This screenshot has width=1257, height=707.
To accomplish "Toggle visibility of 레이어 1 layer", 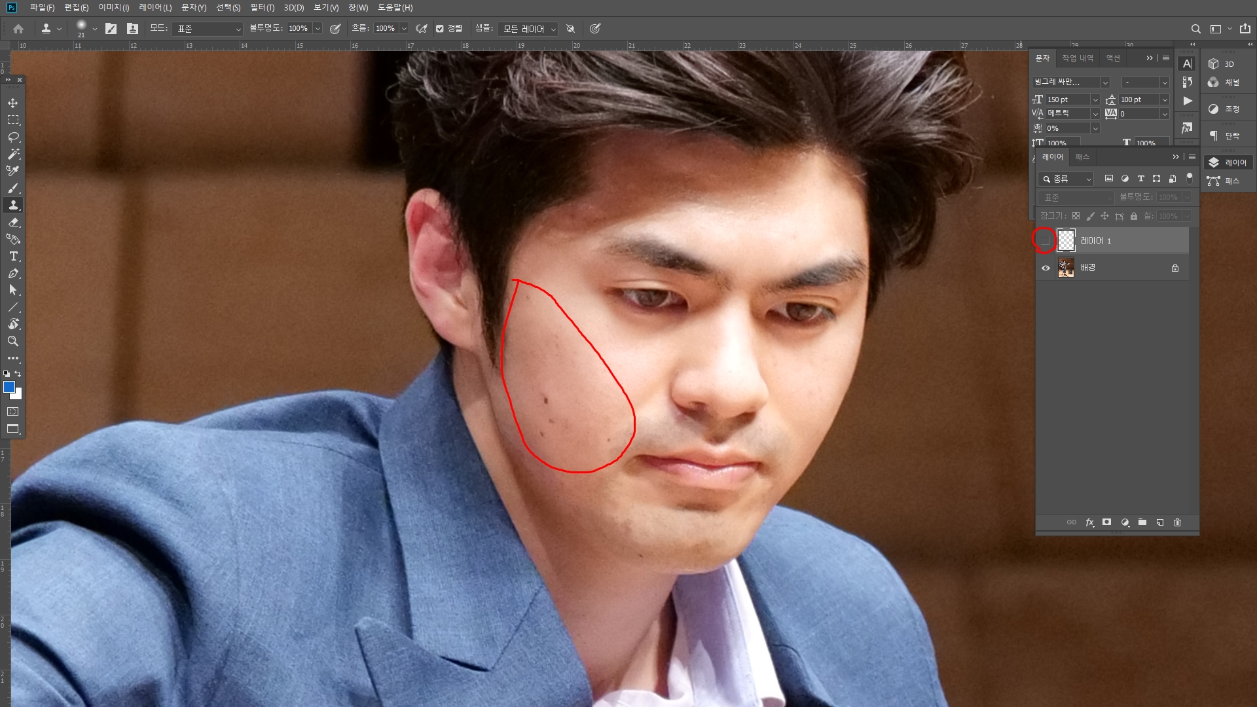I will click(1045, 240).
